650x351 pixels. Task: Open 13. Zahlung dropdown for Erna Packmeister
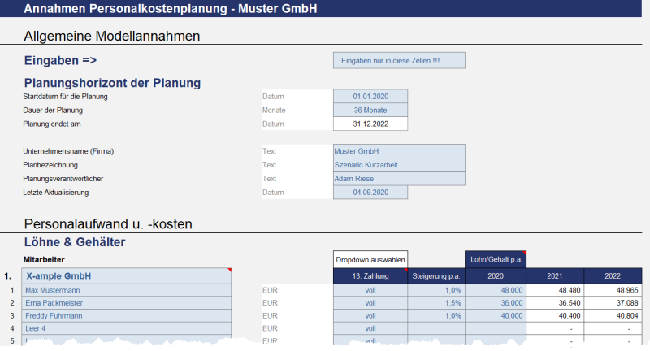pyautogui.click(x=370, y=303)
